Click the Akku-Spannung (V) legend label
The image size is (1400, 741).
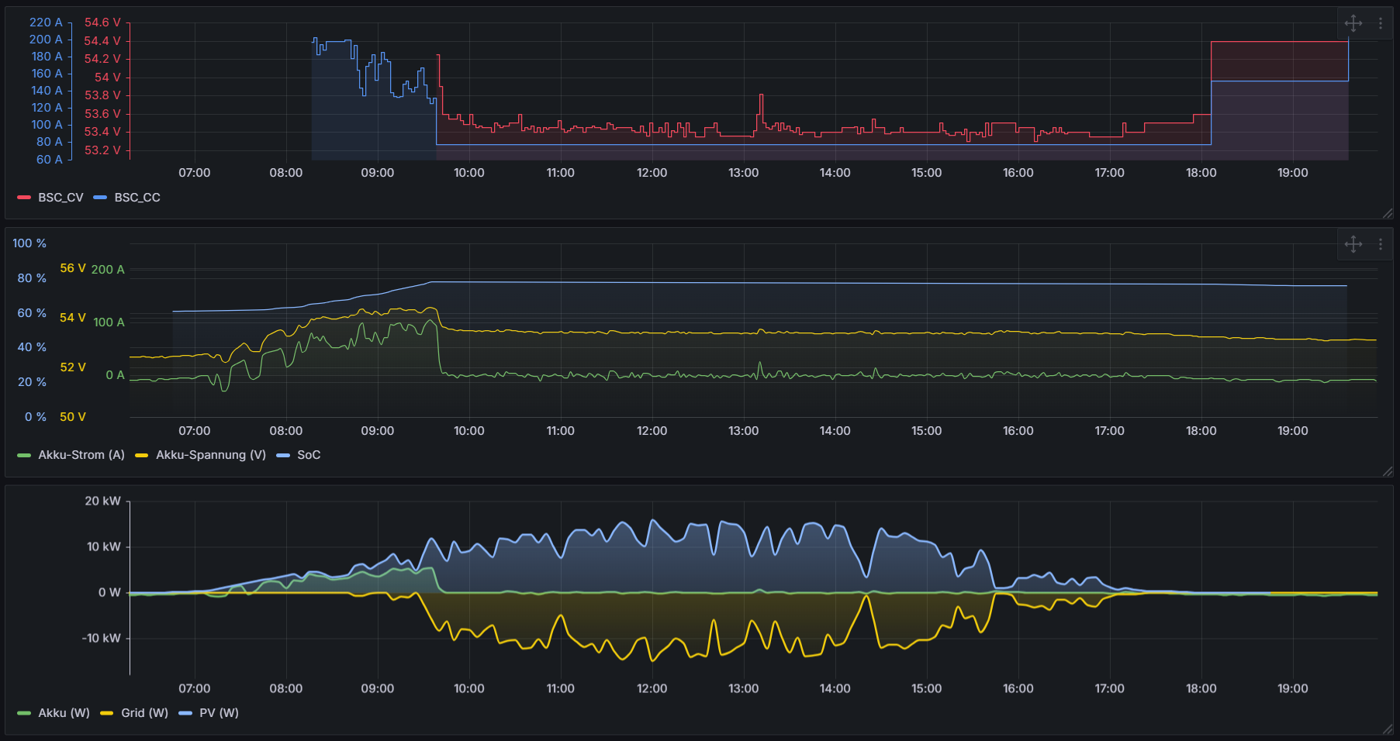(x=211, y=455)
